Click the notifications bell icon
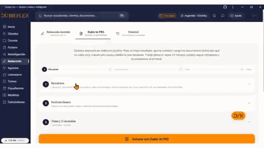The width and height of the screenshot is (264, 148). point(214,16)
